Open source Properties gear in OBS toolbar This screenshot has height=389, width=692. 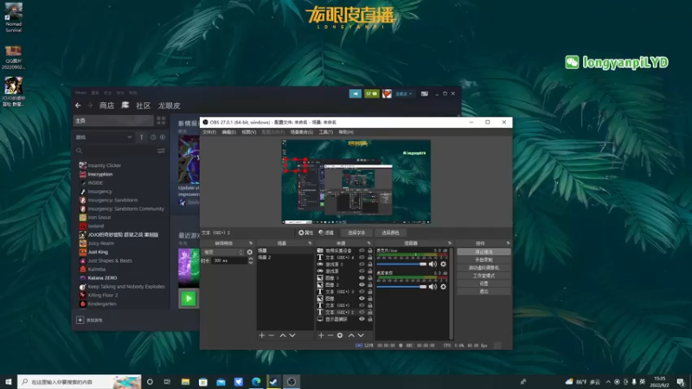click(305, 233)
